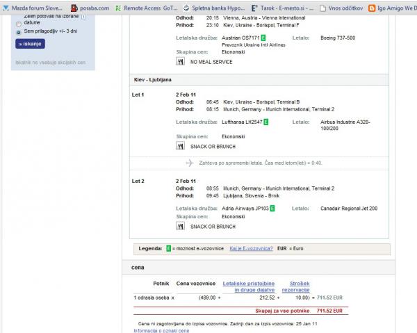This screenshot has width=417, height=333.
Task: Select the 'Sem prilagodljiv +/- 3 dni' radio button
Action: tap(18, 32)
